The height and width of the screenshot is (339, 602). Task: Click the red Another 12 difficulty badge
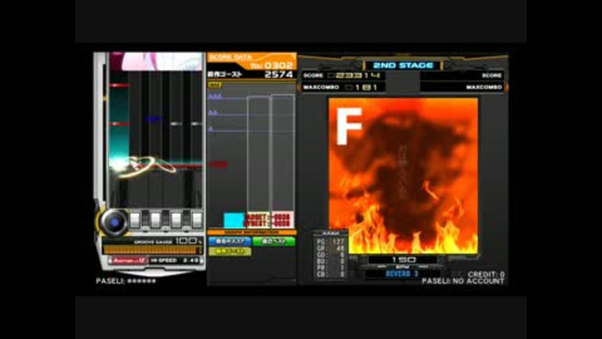(128, 260)
